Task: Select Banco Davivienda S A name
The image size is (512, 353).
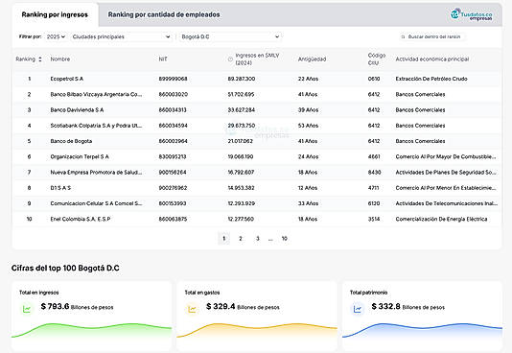Action: click(77, 110)
